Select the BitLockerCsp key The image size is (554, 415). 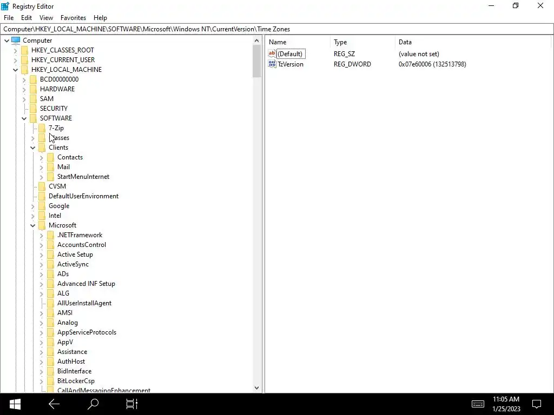coord(76,381)
